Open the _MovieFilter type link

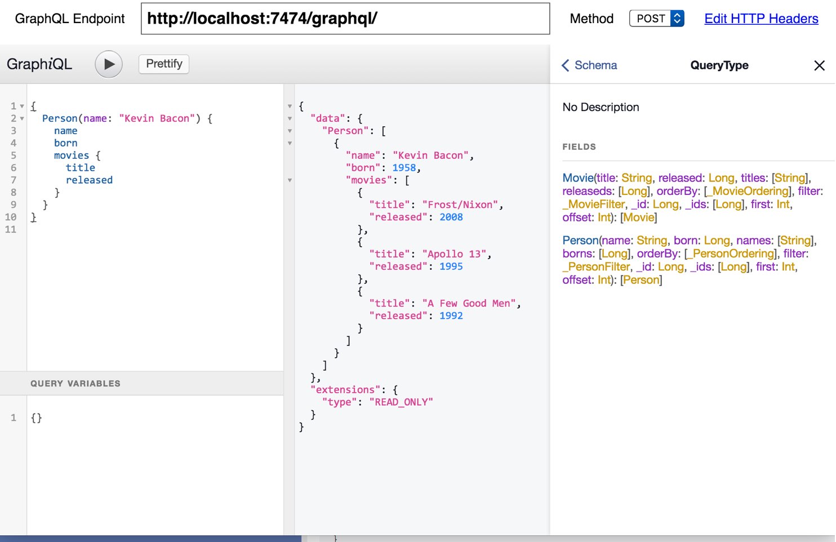pos(594,204)
